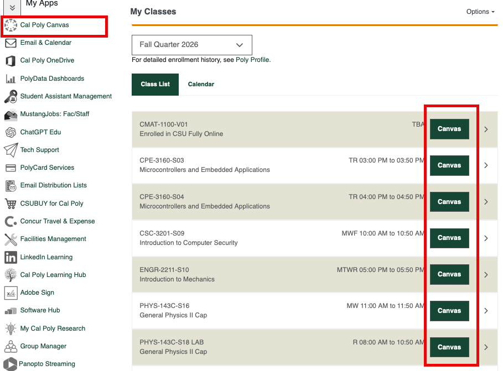This screenshot has width=503, height=371.
Task: Open Canvas for PHYS-143C-S18 LAB
Action: [x=449, y=347]
